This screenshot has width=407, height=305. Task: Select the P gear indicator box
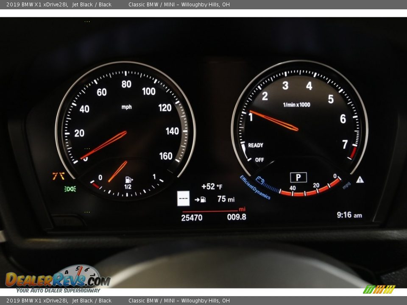(x=298, y=177)
